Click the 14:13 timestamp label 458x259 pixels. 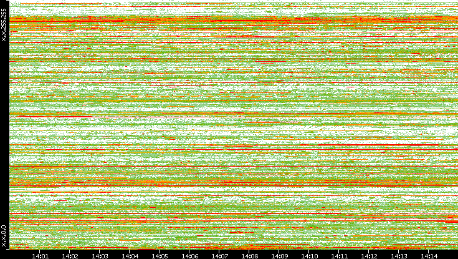tap(399, 255)
